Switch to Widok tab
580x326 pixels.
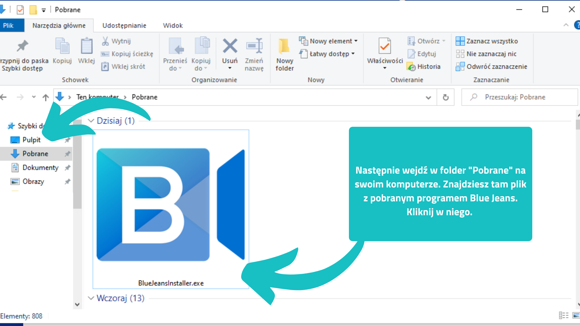[173, 26]
